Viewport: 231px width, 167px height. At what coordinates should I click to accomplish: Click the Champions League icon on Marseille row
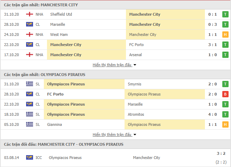click(30, 24)
